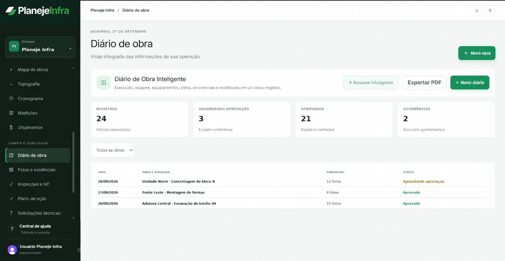Click the search icon in top bar
This screenshot has height=261, width=505.
click(x=477, y=11)
